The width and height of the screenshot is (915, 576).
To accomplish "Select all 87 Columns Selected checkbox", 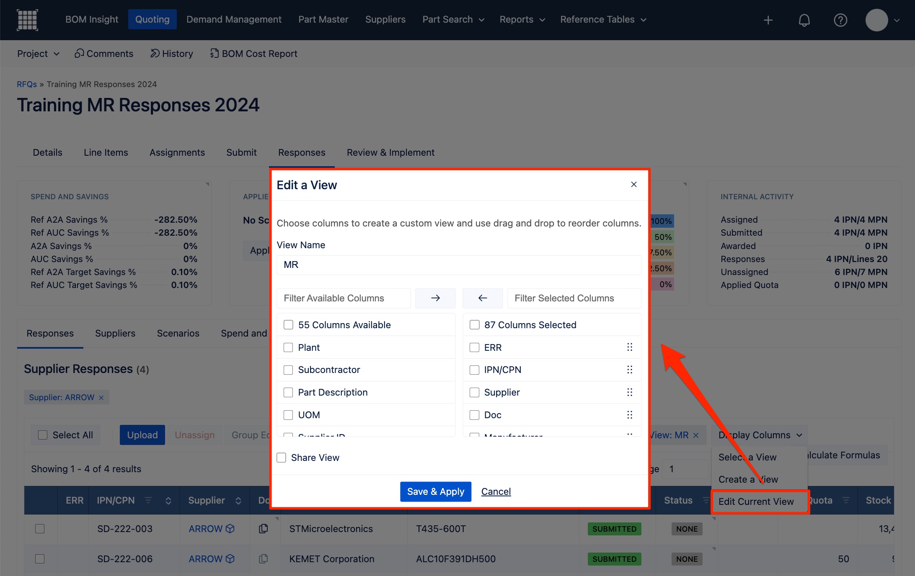I will click(x=474, y=325).
